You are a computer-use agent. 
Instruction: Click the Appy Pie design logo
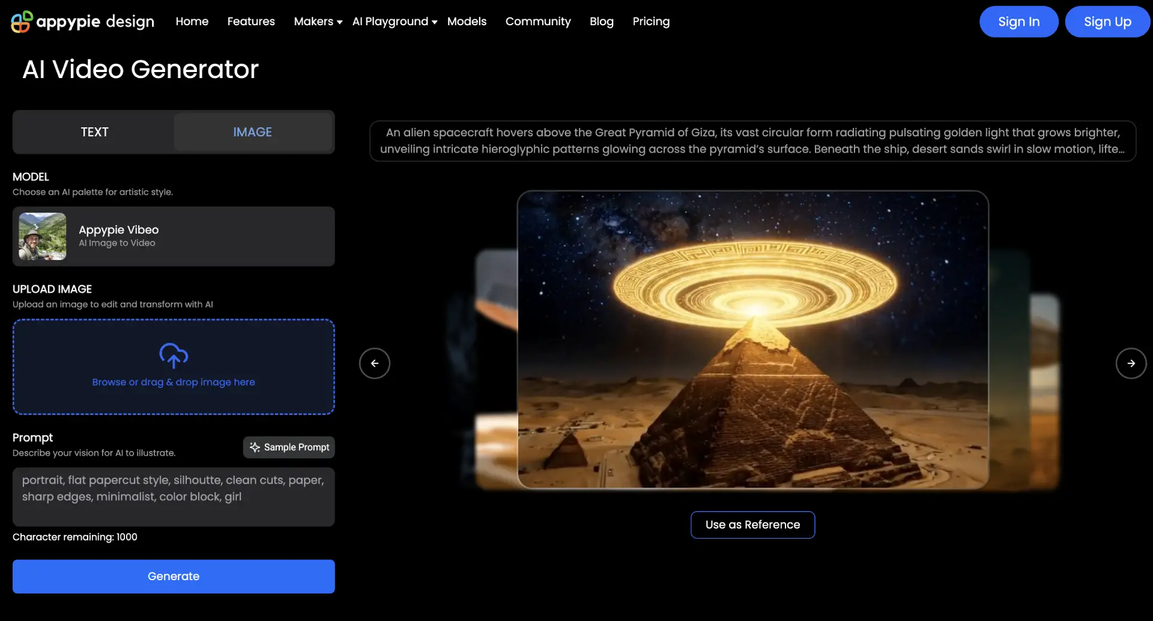coord(82,21)
